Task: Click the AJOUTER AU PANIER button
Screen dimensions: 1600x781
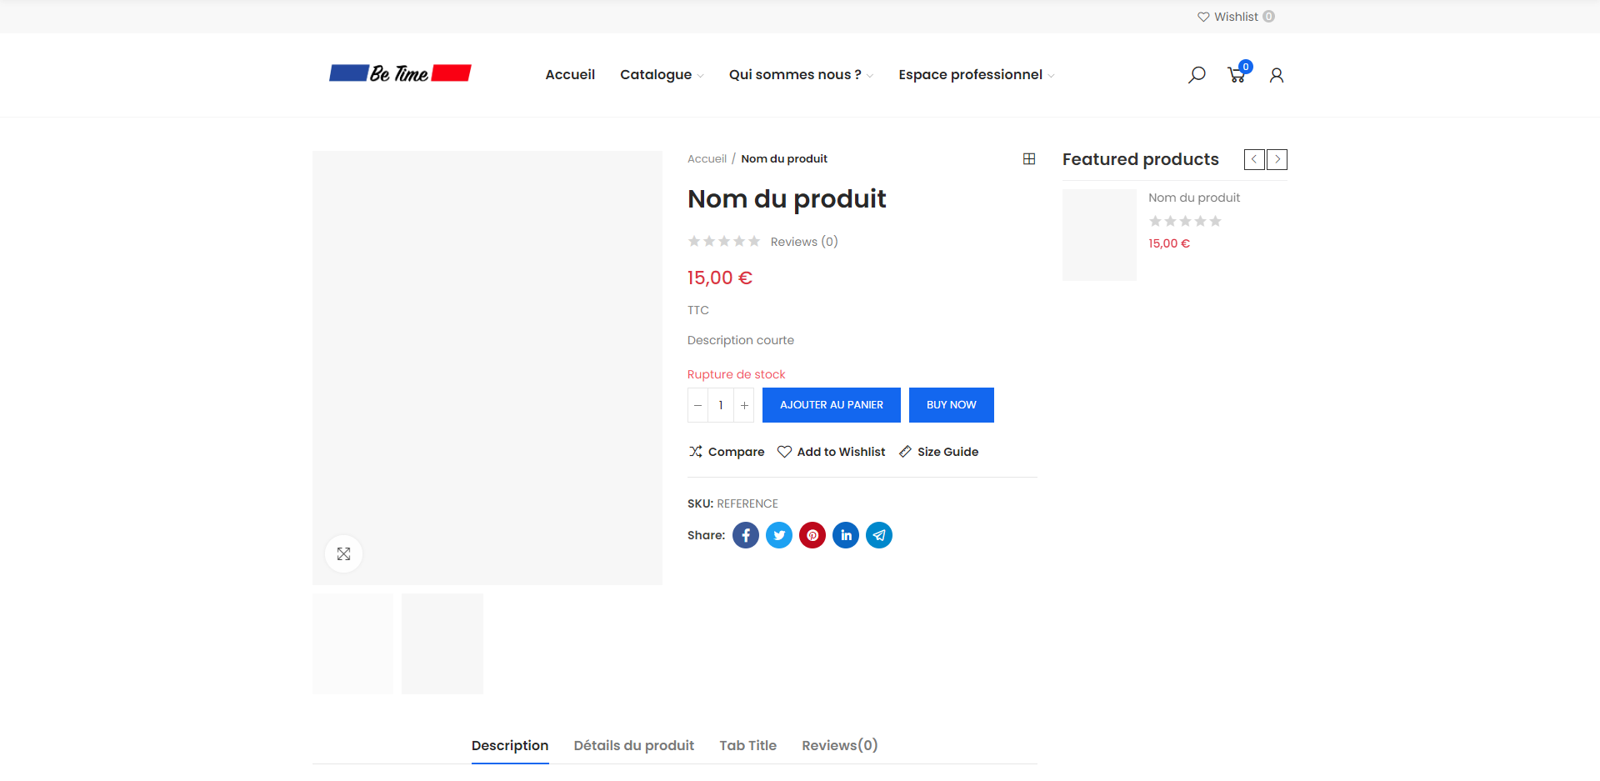Action: click(832, 405)
